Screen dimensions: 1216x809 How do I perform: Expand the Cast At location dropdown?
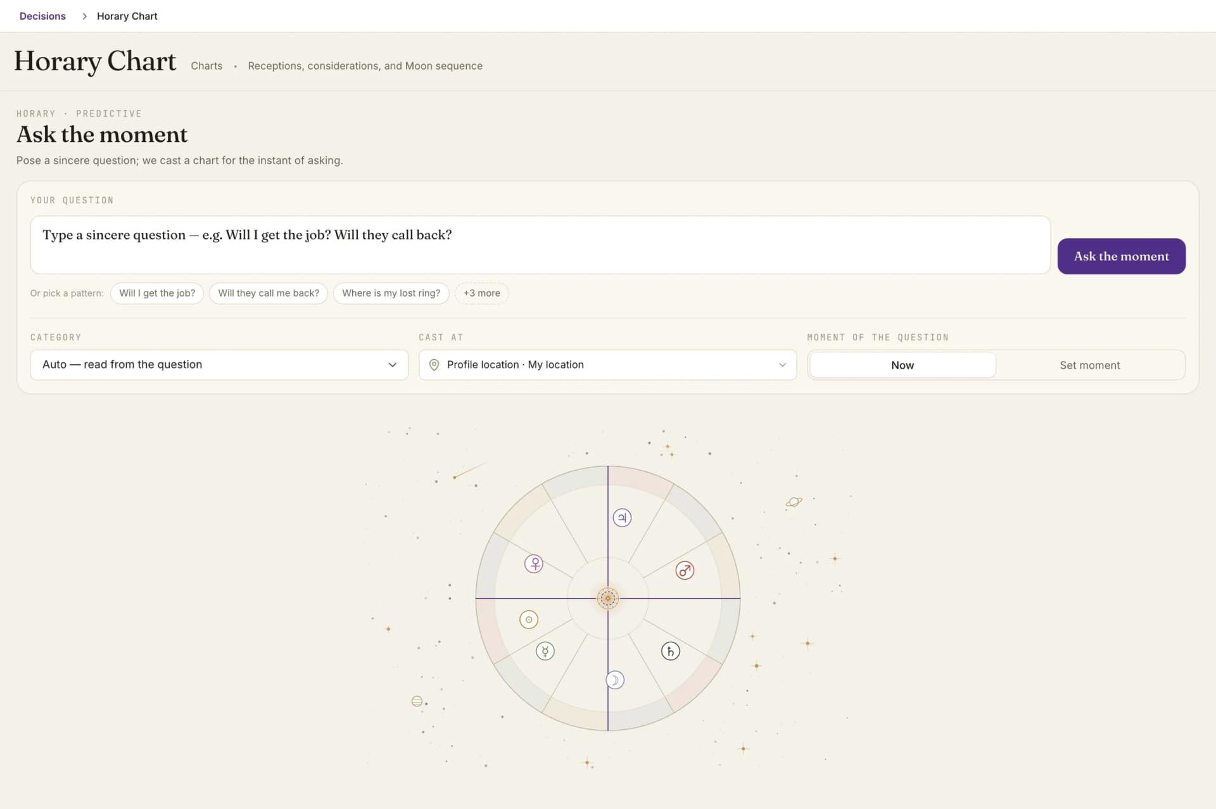607,365
